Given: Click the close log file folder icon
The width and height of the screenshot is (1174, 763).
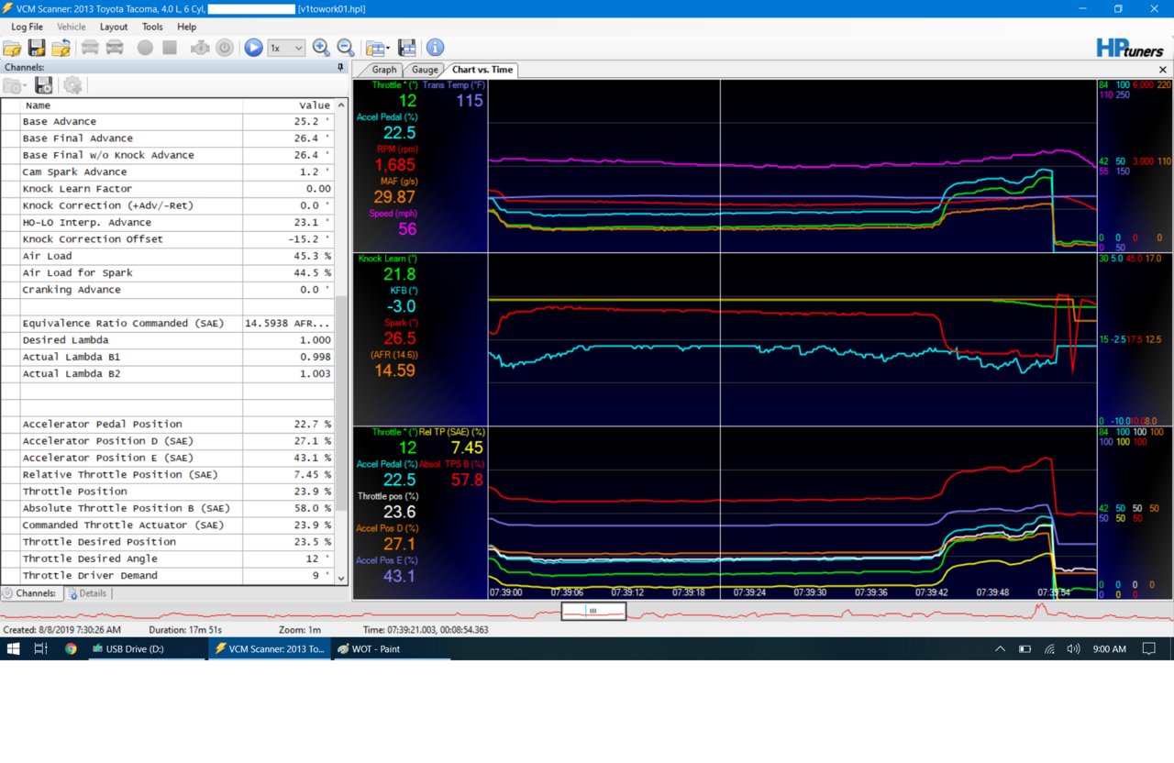Looking at the screenshot, I should (61, 48).
